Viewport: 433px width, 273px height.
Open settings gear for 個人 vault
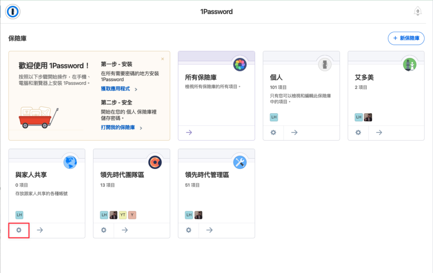tap(273, 133)
